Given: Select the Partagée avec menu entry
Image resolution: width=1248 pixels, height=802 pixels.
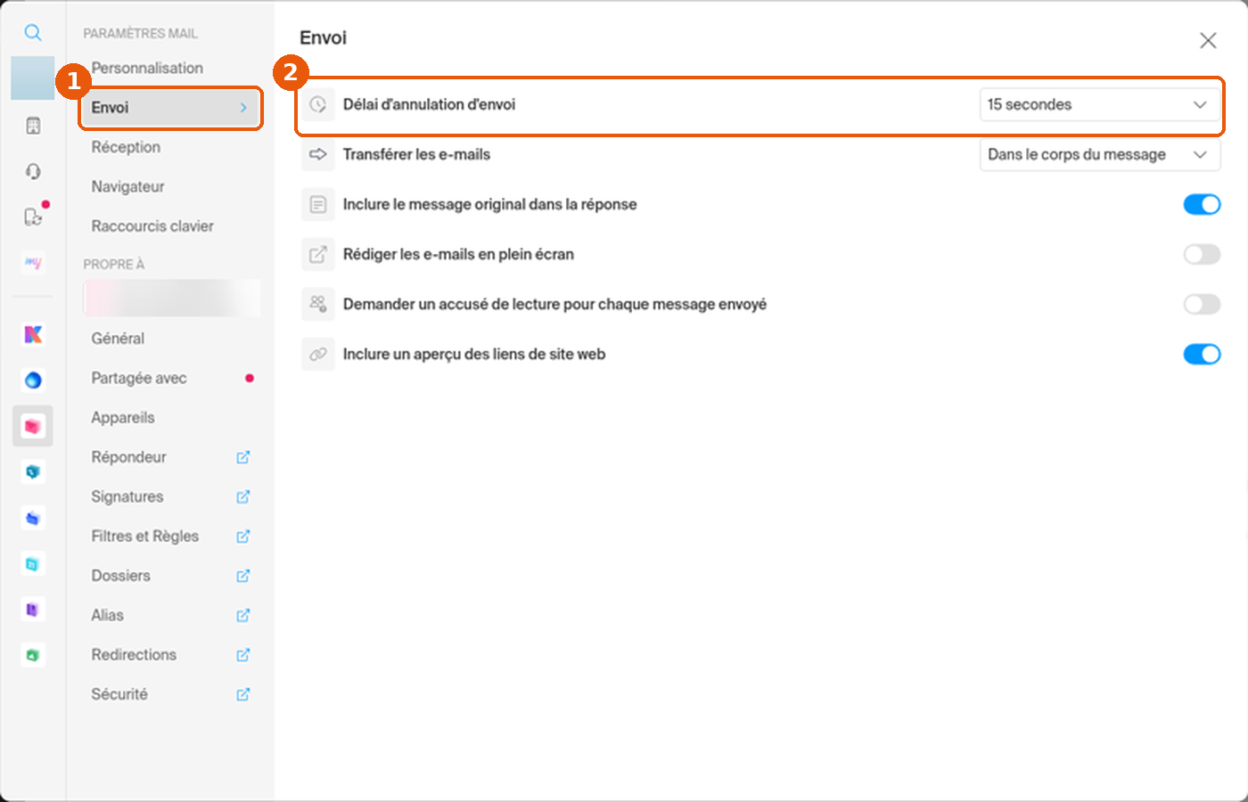Looking at the screenshot, I should pos(139,378).
